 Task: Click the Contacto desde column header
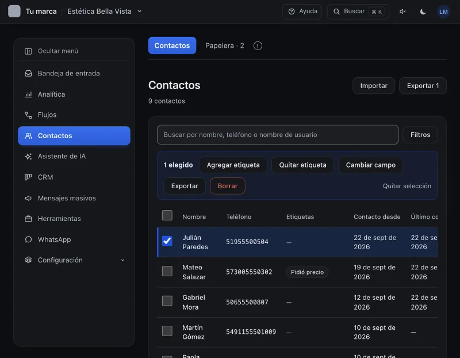(x=377, y=217)
